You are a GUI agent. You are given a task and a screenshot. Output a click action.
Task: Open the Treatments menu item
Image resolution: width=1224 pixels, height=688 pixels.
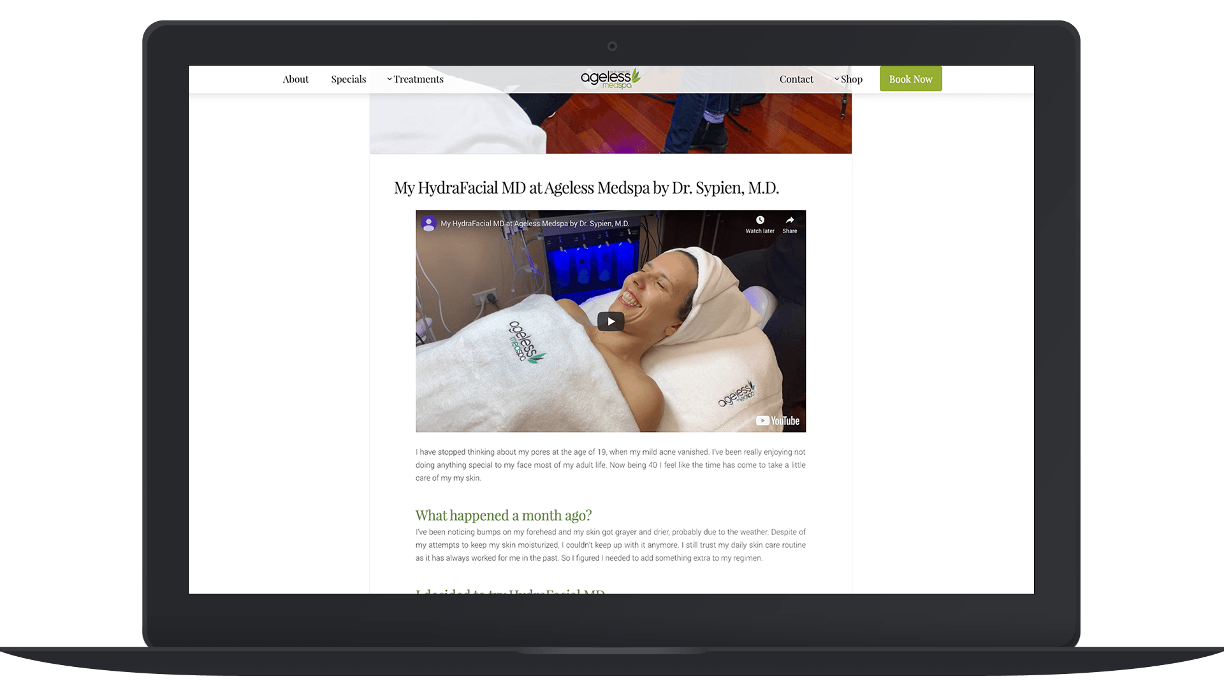coord(418,79)
